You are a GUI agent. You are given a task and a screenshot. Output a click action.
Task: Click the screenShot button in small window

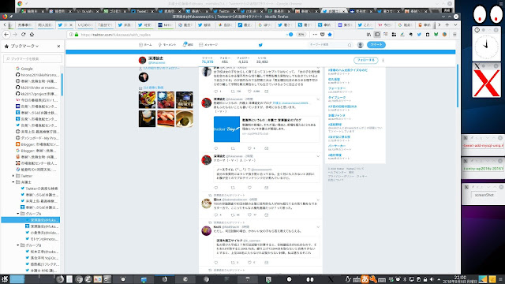click(x=484, y=195)
